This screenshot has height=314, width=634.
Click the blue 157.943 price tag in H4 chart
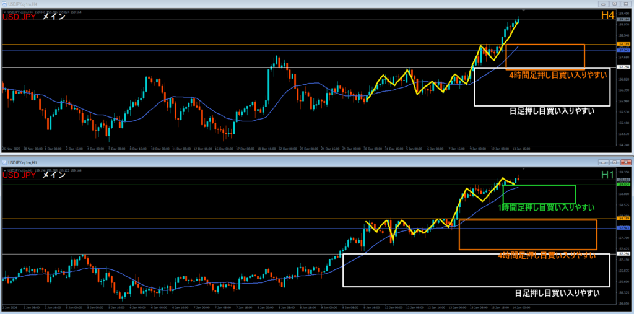[x=623, y=50]
